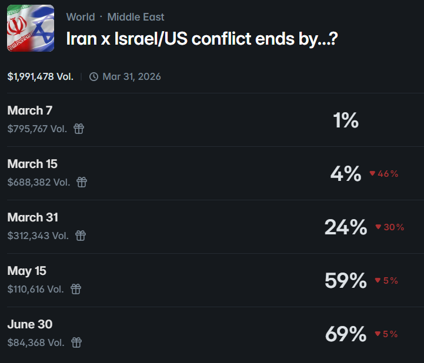Click the red 46% down indicator
Viewport: 424px width, 363px height.
384,174
